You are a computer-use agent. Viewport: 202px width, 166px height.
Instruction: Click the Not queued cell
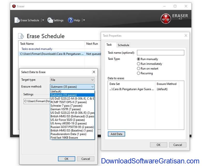click(93, 54)
